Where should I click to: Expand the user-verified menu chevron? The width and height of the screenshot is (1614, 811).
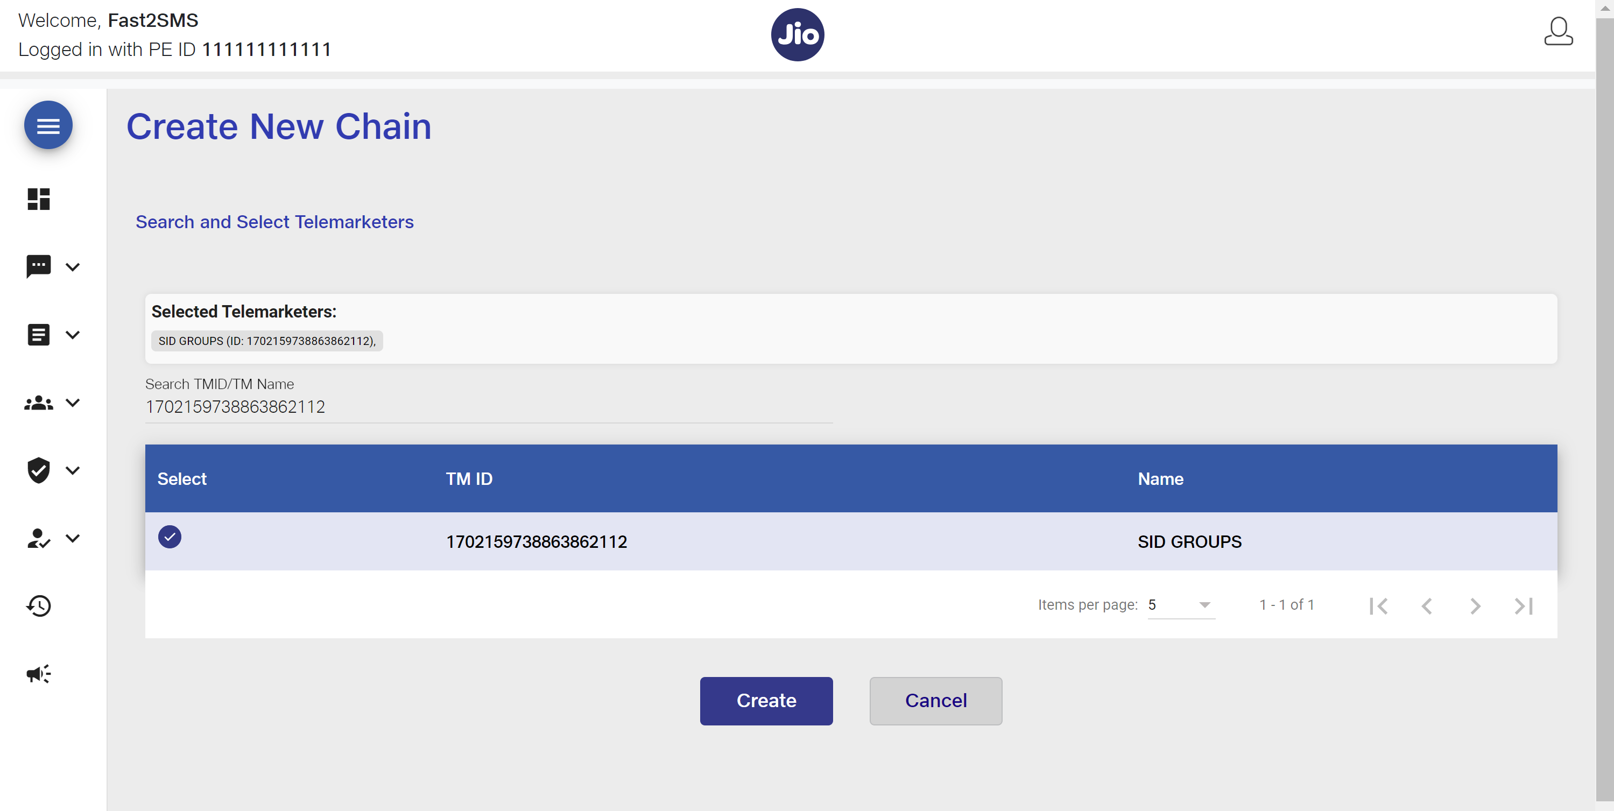coord(73,538)
